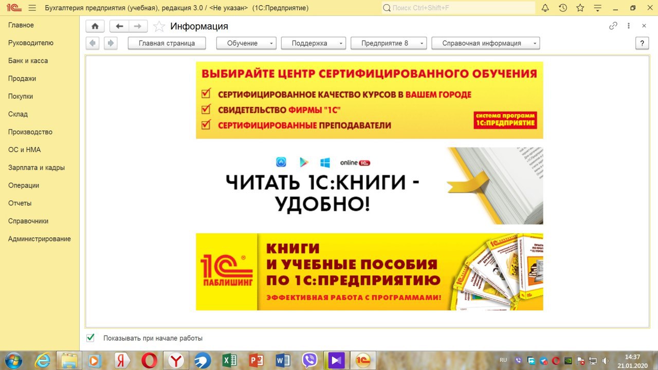The width and height of the screenshot is (658, 370).
Task: Click the certified training center banner
Action: click(x=369, y=100)
